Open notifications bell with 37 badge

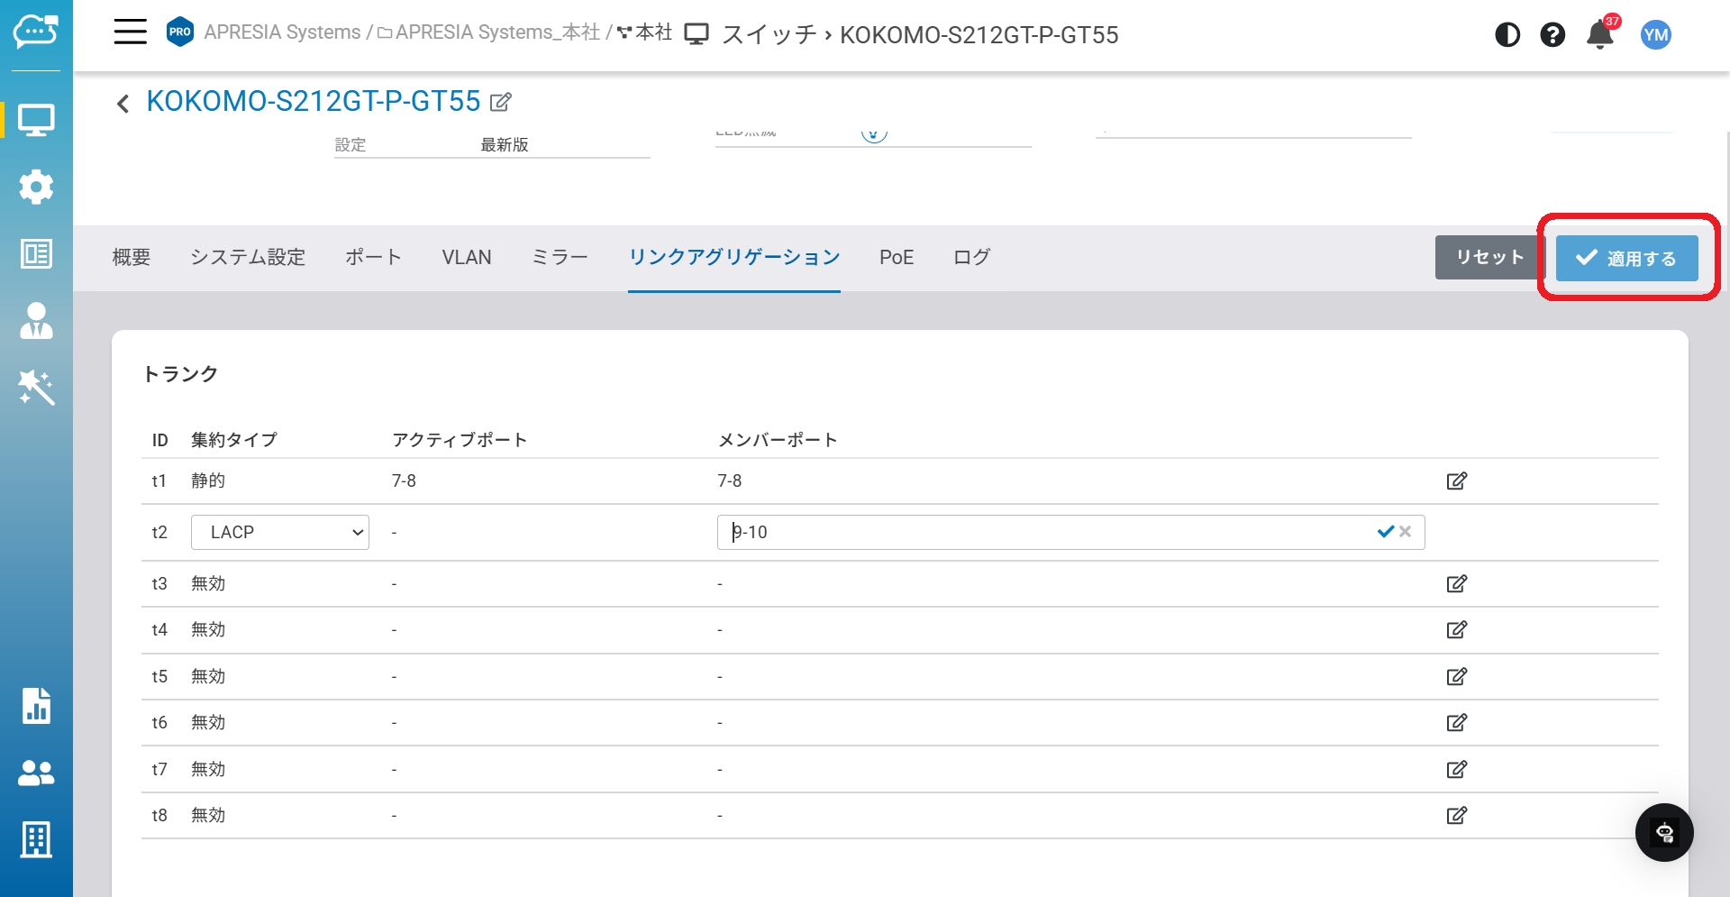[x=1599, y=35]
